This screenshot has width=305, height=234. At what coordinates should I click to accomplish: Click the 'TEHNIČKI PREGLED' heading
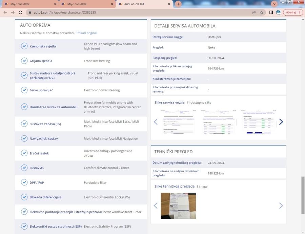173,152
